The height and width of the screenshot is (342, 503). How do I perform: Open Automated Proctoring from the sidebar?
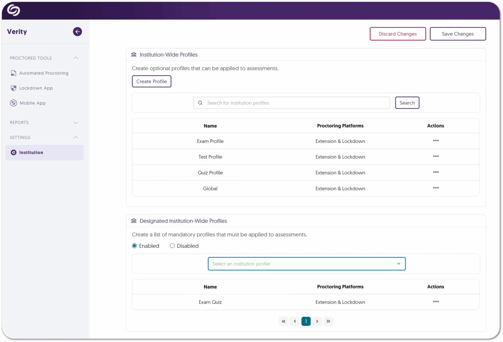click(44, 73)
